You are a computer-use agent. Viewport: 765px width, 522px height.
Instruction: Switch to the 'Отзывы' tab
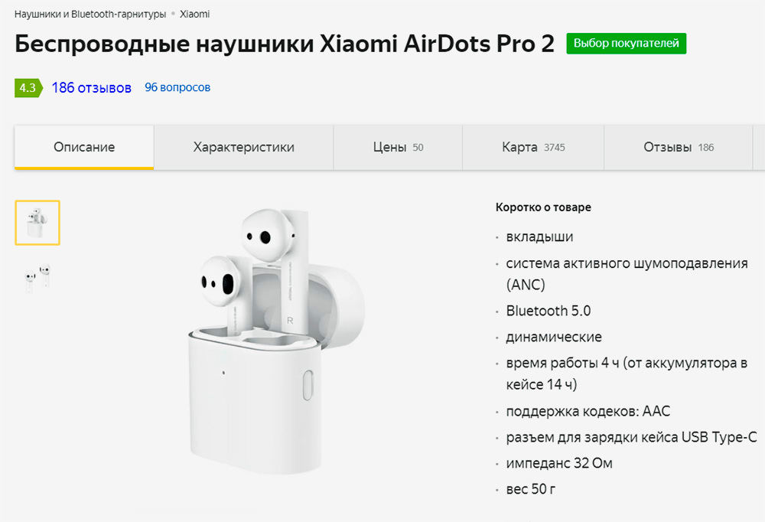pos(679,147)
